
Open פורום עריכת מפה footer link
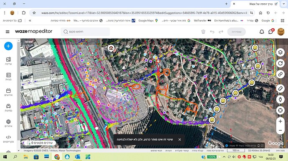pos(215,151)
